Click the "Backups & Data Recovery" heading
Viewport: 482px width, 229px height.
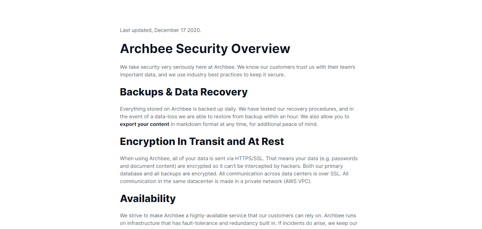point(183,92)
